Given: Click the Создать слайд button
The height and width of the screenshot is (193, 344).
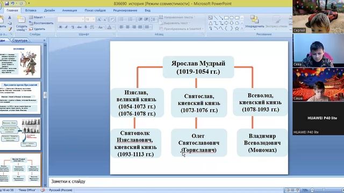Looking at the screenshot, I should (x=21, y=24).
